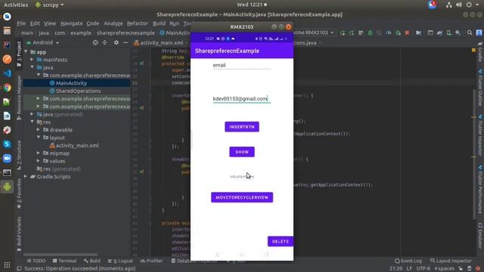Expand the drawable folder
This screenshot has width=484, height=272.
pos(39,129)
